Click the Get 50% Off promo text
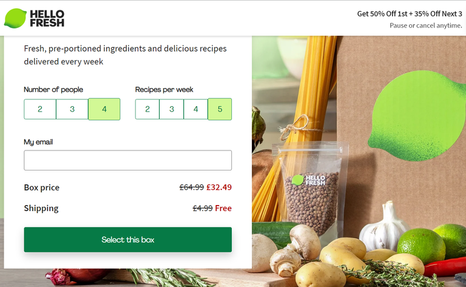The height and width of the screenshot is (287, 466). [410, 14]
